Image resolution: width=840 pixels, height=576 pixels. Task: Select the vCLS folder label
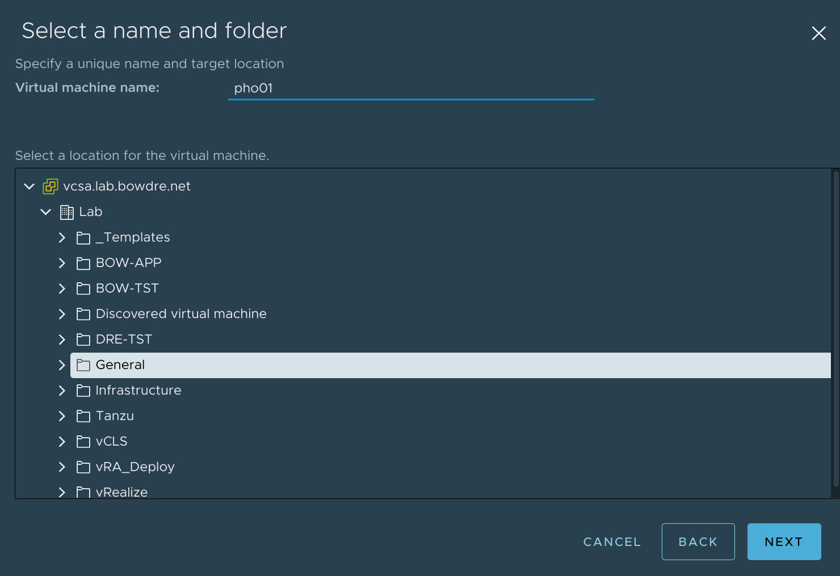click(112, 441)
